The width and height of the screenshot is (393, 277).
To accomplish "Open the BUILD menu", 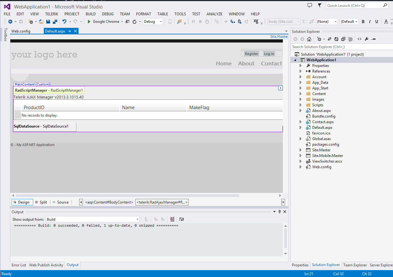I will [x=91, y=14].
